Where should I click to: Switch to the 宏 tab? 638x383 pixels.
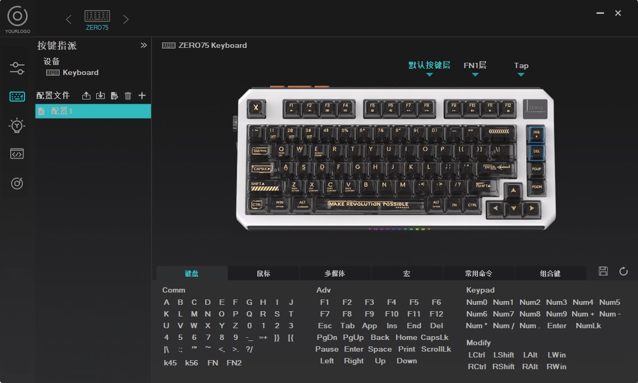tap(407, 273)
